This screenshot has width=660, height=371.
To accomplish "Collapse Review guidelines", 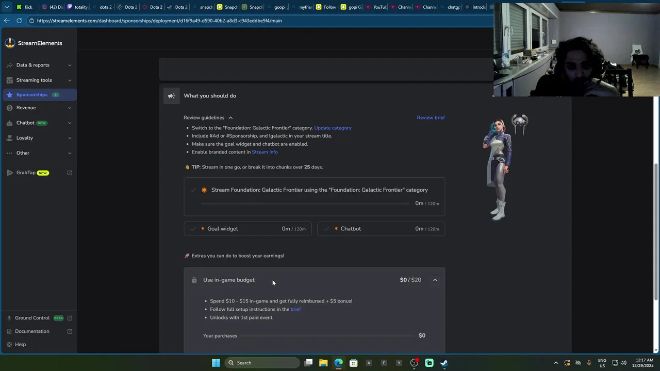I will tap(208, 117).
